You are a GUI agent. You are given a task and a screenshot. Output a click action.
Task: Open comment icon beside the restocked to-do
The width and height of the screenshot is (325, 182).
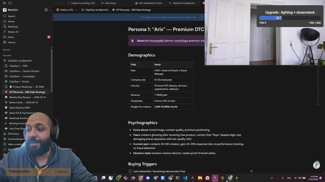[x=251, y=171]
